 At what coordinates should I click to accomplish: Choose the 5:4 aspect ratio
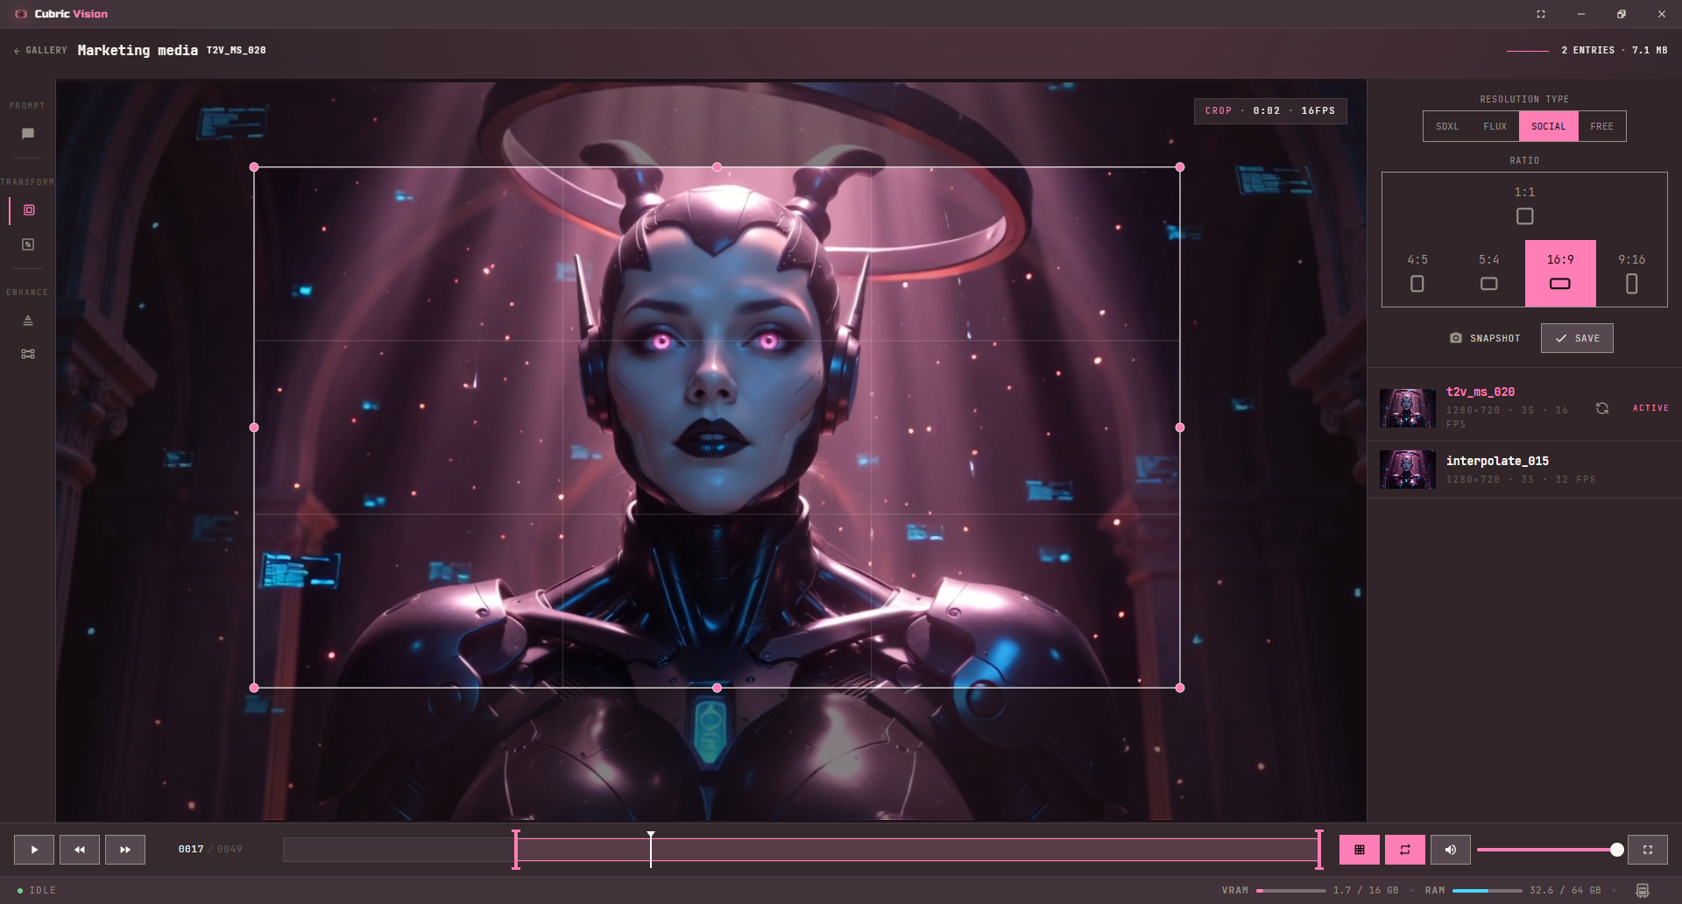pos(1489,273)
